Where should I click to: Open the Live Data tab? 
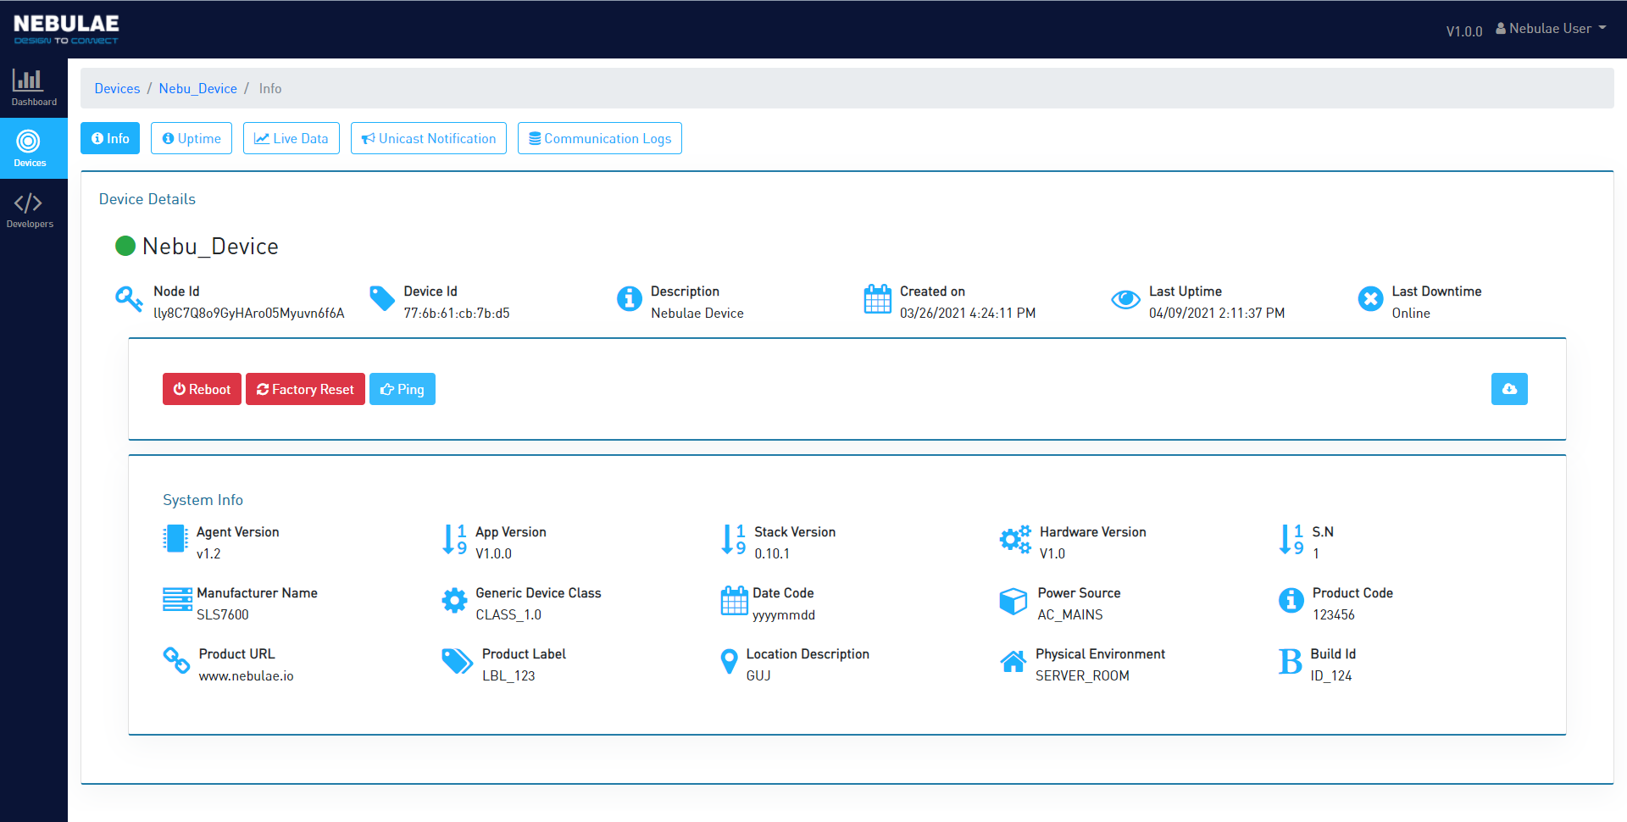(x=292, y=138)
